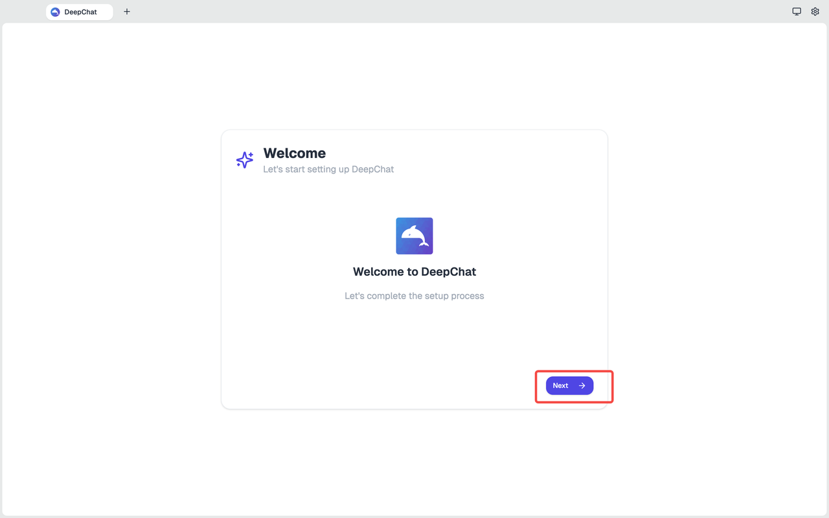Toggle the display theme via monitor icon
This screenshot has width=829, height=518.
(x=797, y=11)
